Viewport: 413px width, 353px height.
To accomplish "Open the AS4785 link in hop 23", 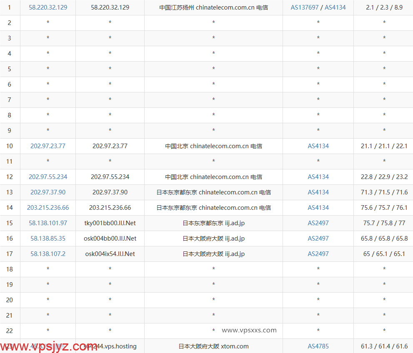I will coord(318,346).
